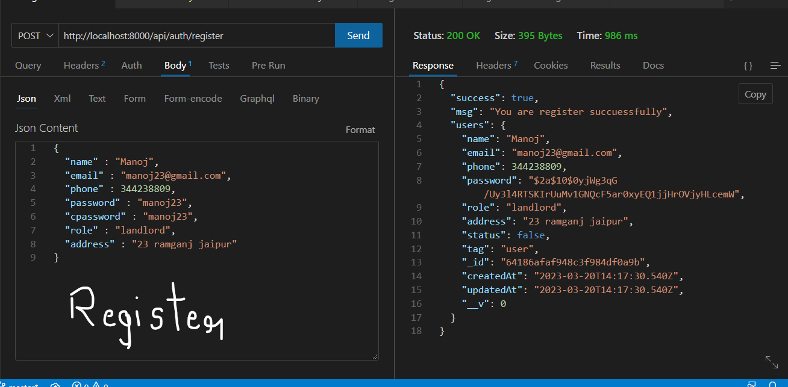Click "manoj23@gmail.com" in the request body
The image size is (788, 387).
pyautogui.click(x=174, y=176)
